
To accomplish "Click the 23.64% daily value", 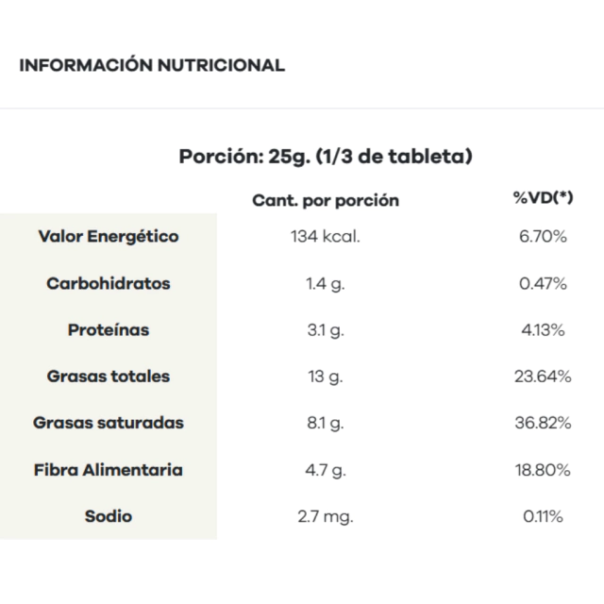I will [x=543, y=376].
